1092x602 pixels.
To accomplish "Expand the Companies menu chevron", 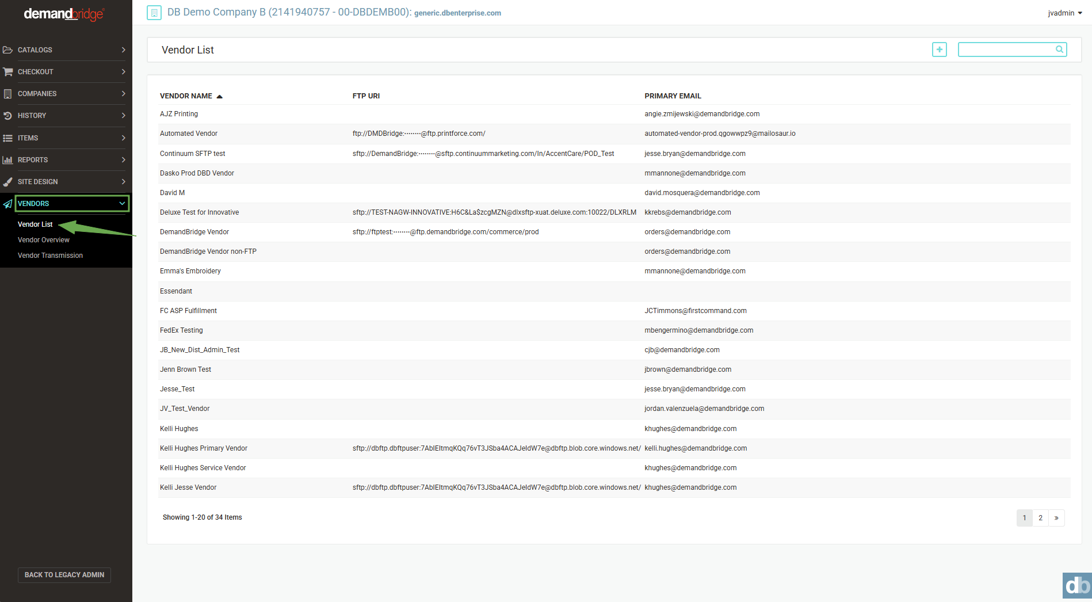I will point(123,94).
